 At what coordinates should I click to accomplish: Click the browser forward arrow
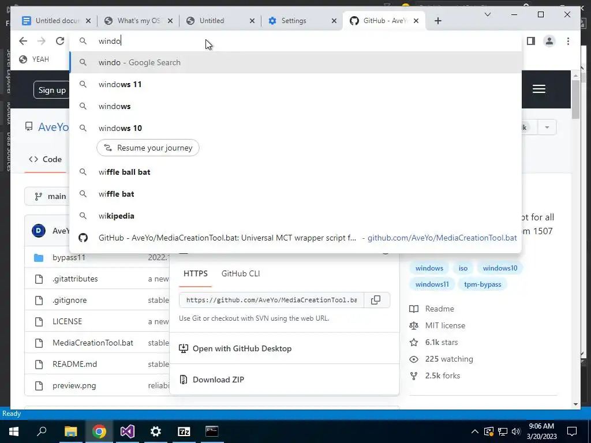coord(42,41)
